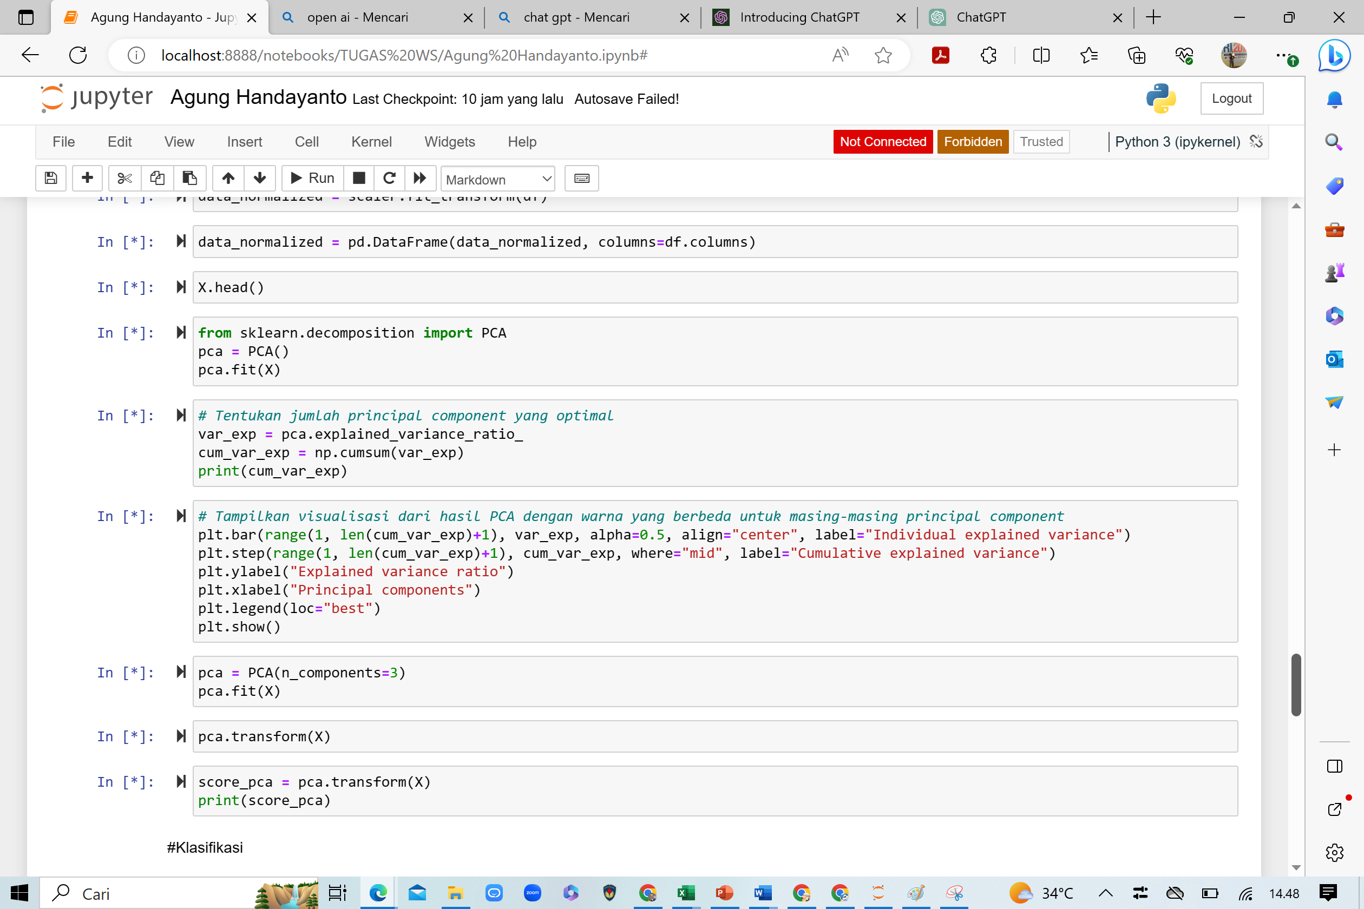Open the cell type Markdown dropdown
This screenshot has height=909, width=1364.
coord(497,179)
